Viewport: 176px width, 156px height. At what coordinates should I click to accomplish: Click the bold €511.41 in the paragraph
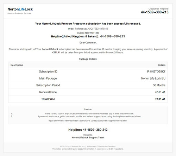[56, 52]
